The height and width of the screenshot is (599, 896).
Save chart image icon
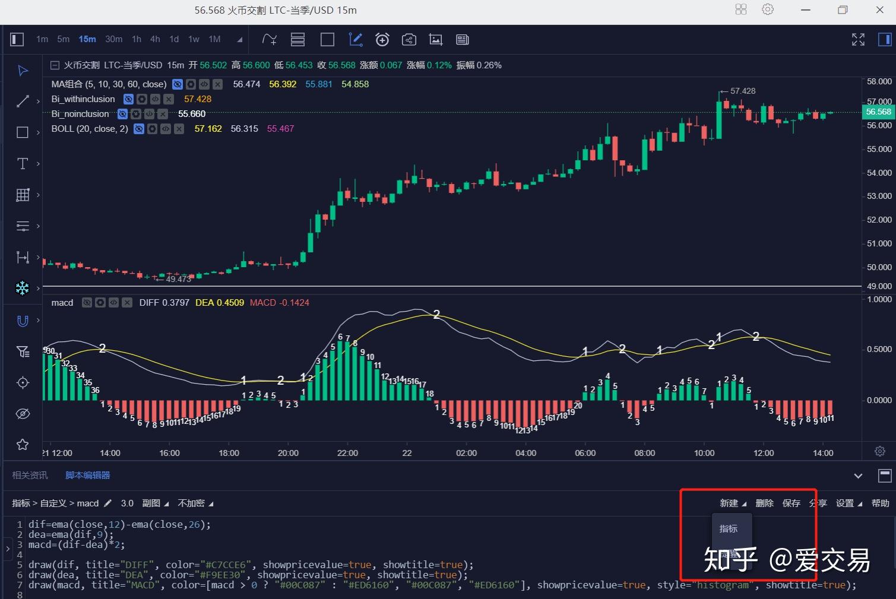coord(436,40)
